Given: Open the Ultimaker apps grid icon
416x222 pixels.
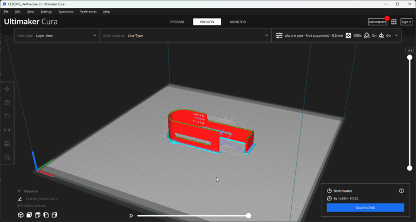Looking at the screenshot, I should [394, 22].
